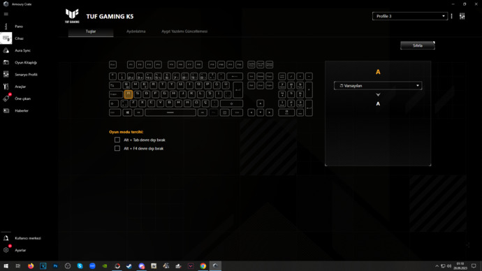Switch to the Tuşlar tab
This screenshot has height=271, width=482.
point(91,31)
